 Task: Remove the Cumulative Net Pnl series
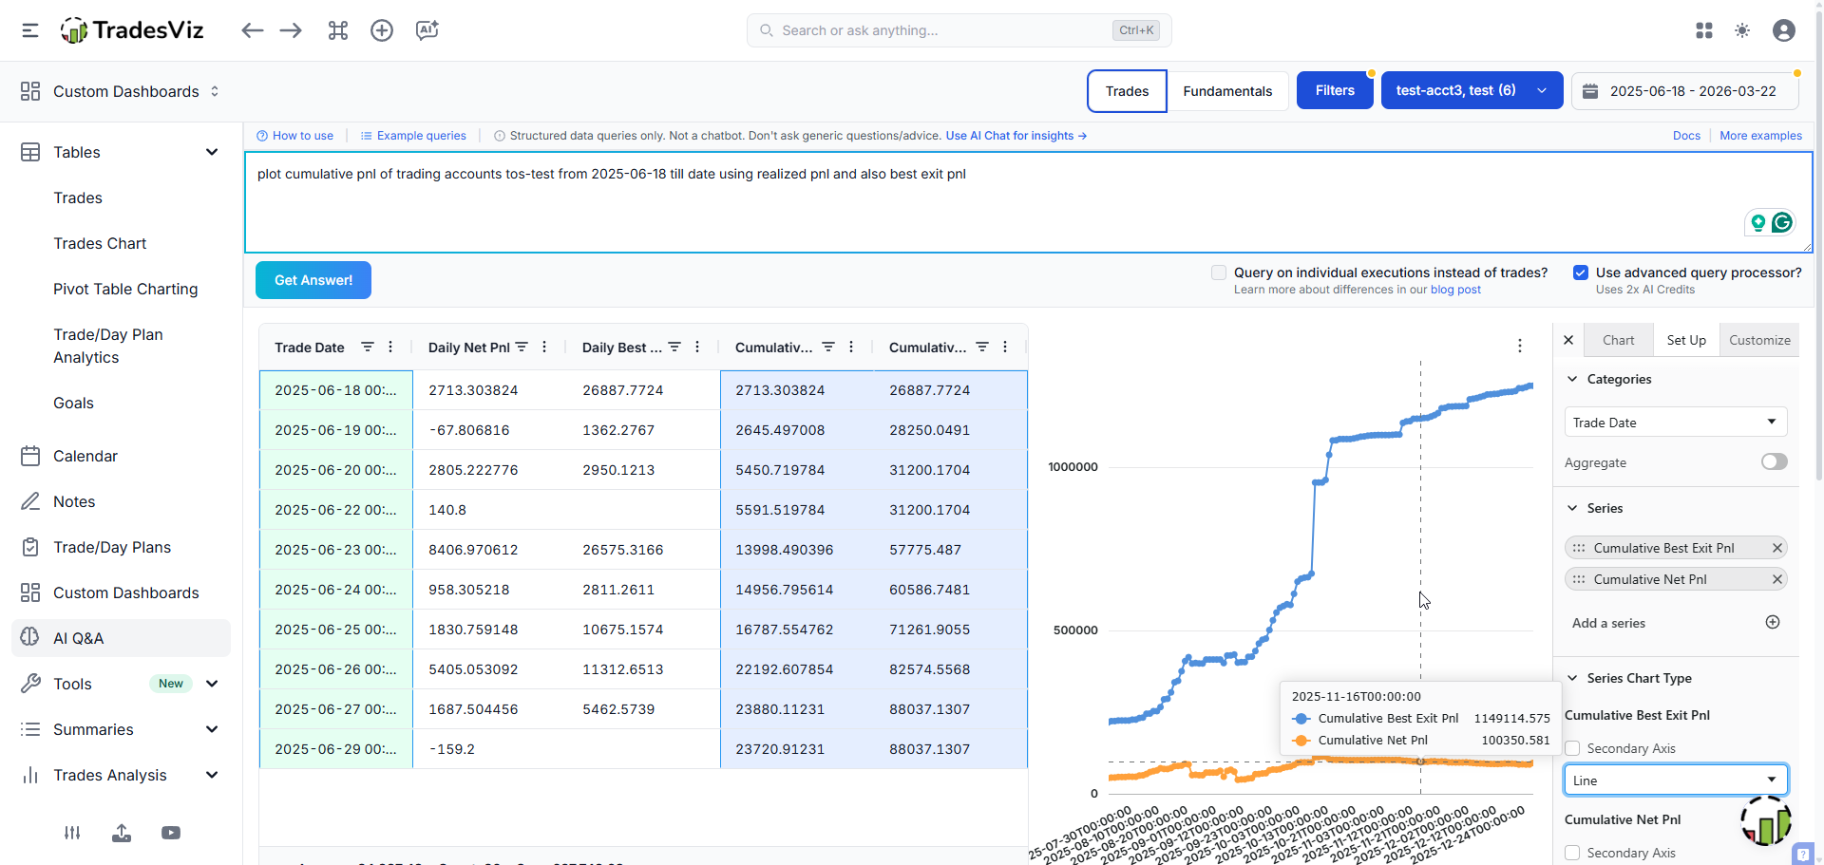coord(1776,579)
